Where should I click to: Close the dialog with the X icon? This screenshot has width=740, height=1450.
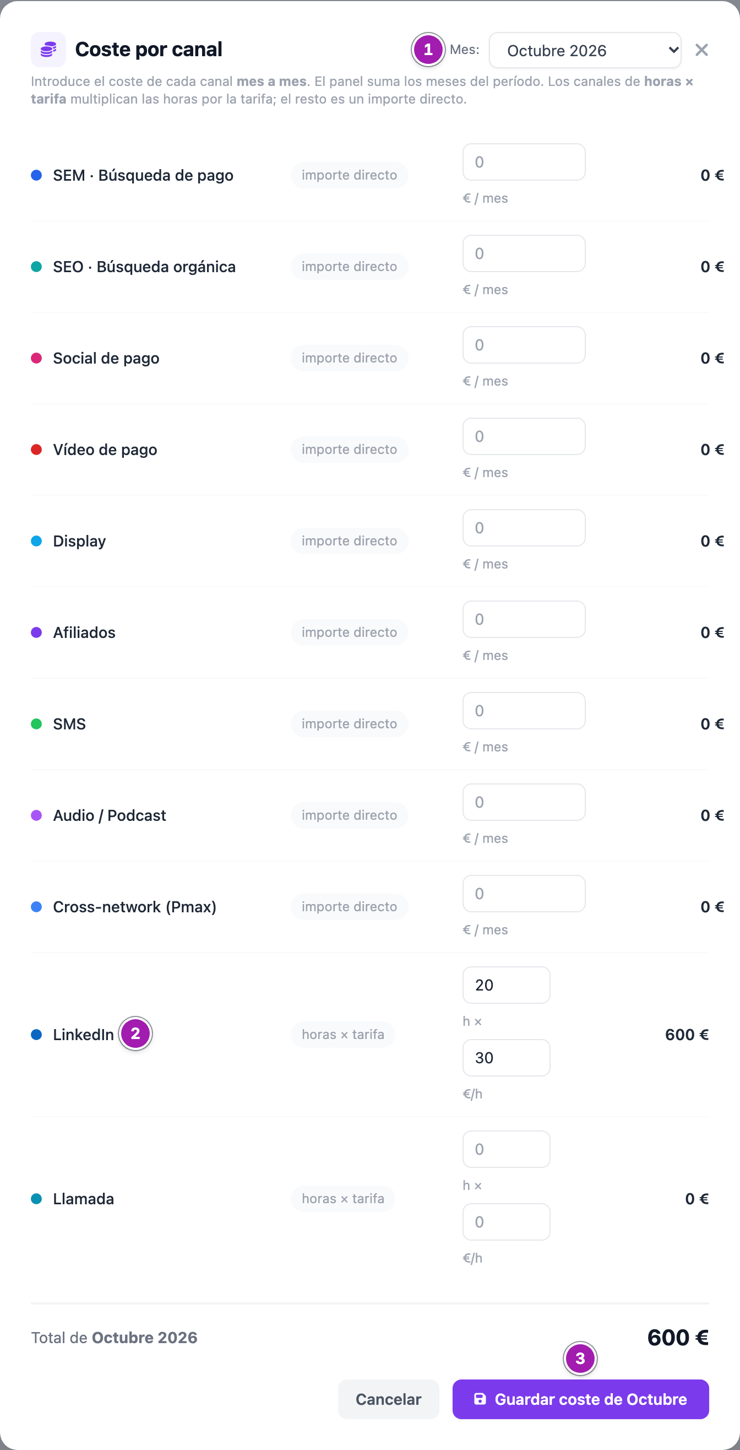(x=701, y=50)
